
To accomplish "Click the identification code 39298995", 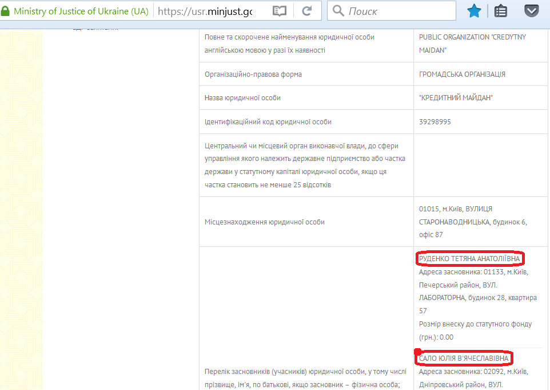I will 435,122.
